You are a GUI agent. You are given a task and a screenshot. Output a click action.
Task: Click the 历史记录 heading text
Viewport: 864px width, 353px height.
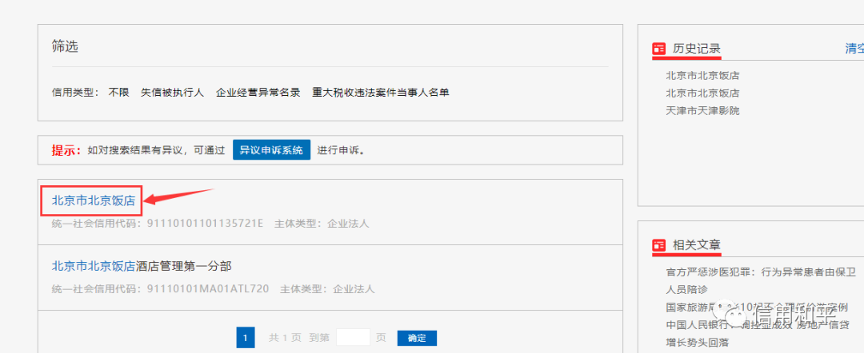[697, 49]
